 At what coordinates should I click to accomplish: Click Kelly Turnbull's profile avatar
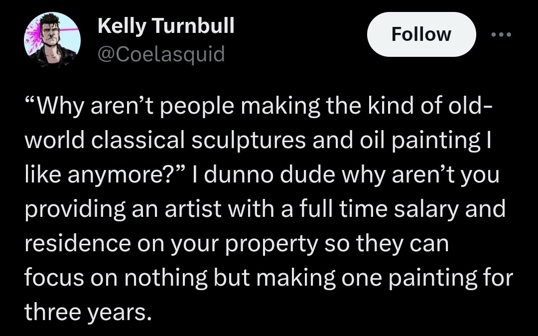(52, 40)
